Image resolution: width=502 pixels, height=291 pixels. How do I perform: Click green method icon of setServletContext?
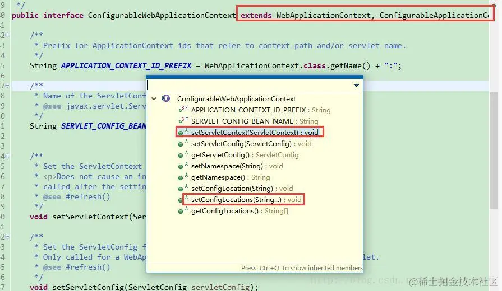pyautogui.click(x=181, y=133)
